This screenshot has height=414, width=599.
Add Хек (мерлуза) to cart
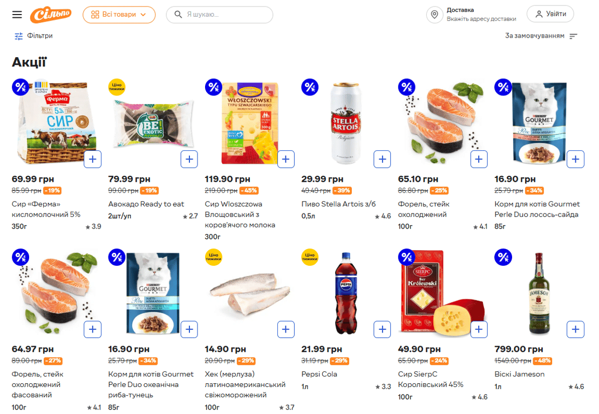[x=285, y=329]
